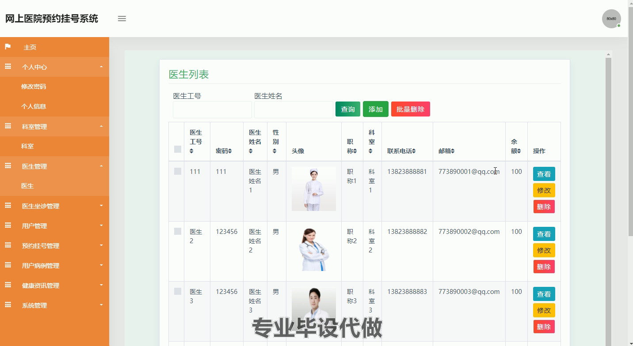Click the 查询 search button
The width and height of the screenshot is (633, 346).
click(348, 109)
